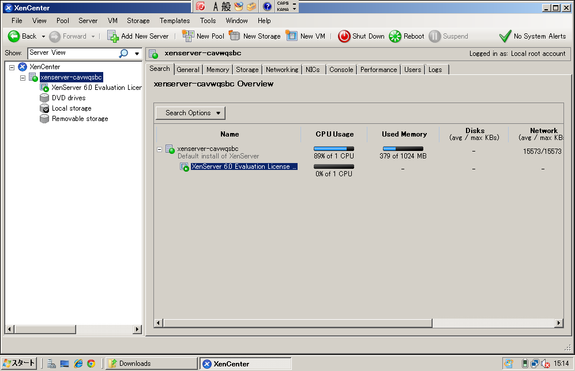Click the Windows Start button
575x371 pixels.
(19, 364)
